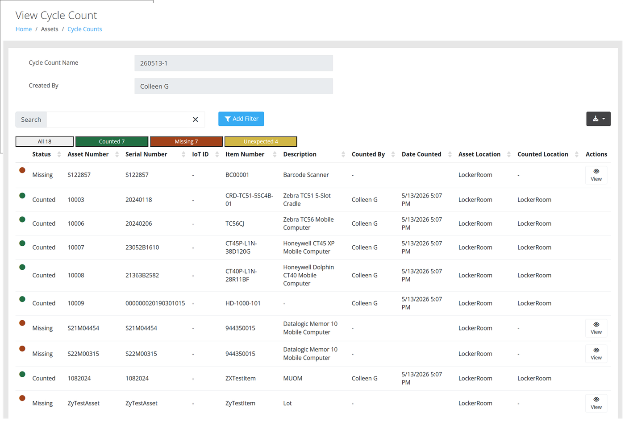
Task: Click green status dot for asset 1082024
Action: click(x=22, y=374)
